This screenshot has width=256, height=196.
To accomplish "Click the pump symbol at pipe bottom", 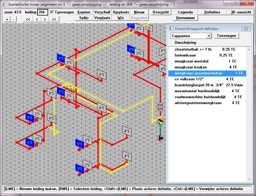I will pyautogui.click(x=160, y=138).
